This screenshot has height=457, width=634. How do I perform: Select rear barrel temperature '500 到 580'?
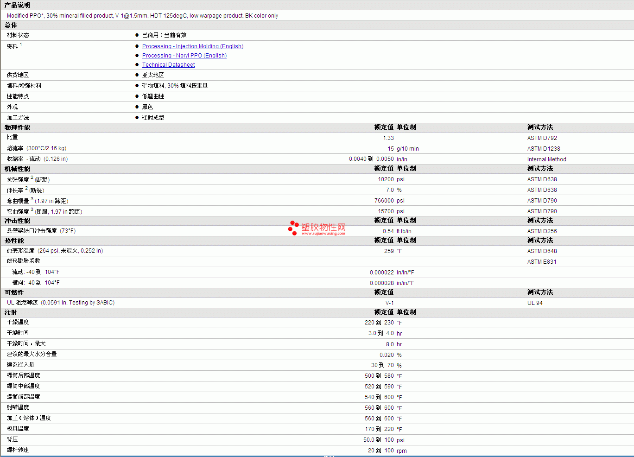[x=379, y=376]
